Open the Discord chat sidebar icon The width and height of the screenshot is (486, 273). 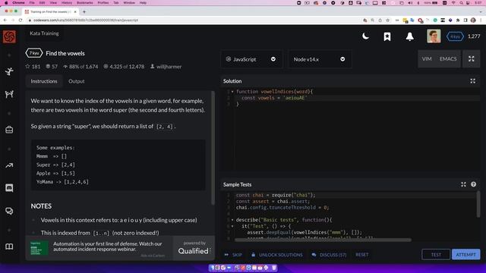click(9, 188)
